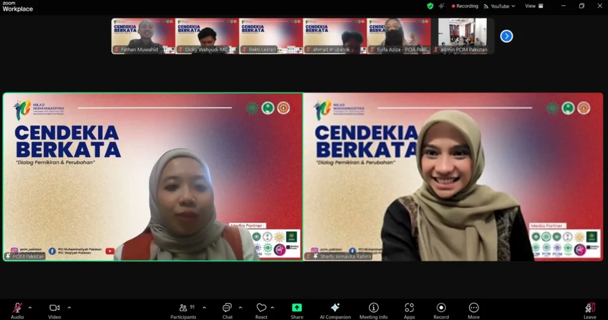Image resolution: width=608 pixels, height=320 pixels.
Task: Click the Zoom Workplace logo
Action: click(17, 7)
